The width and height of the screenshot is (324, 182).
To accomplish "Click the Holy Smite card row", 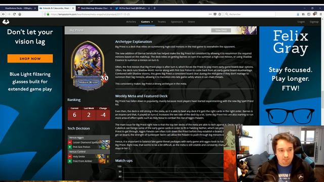I will (89, 157).
